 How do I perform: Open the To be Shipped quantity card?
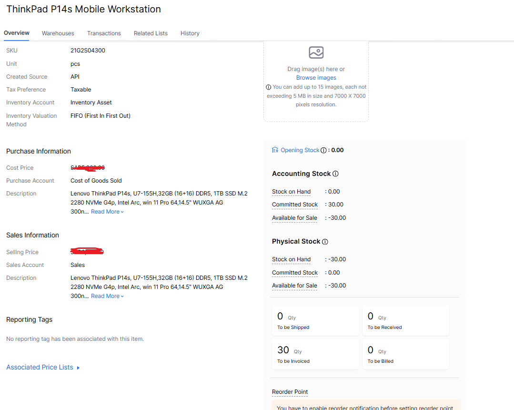(x=316, y=320)
